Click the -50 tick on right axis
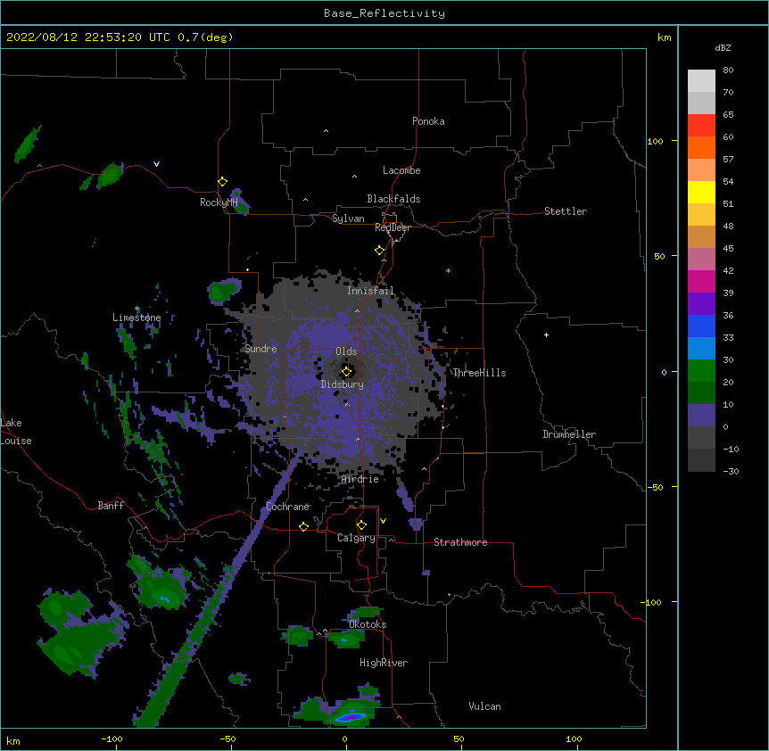769x751 pixels. [655, 487]
